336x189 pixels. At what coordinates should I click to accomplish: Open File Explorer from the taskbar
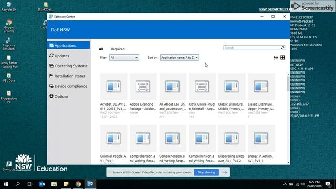[54, 184]
